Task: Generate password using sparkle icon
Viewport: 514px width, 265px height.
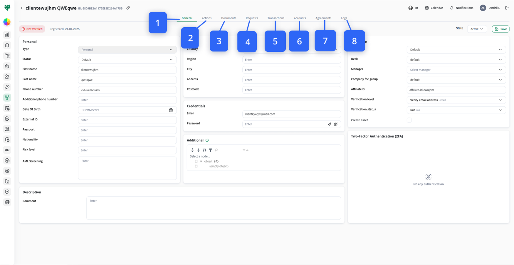Action: [x=330, y=124]
